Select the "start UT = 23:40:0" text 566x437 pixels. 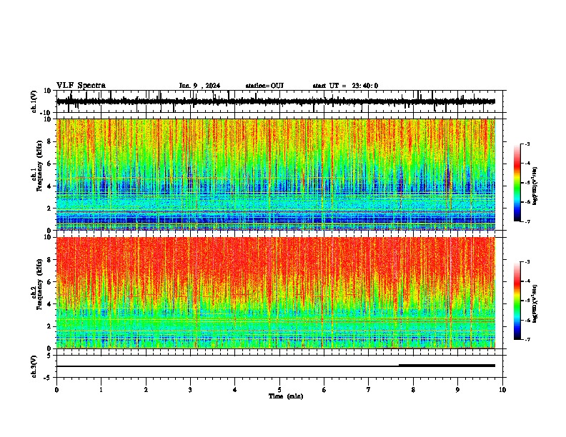(x=345, y=86)
